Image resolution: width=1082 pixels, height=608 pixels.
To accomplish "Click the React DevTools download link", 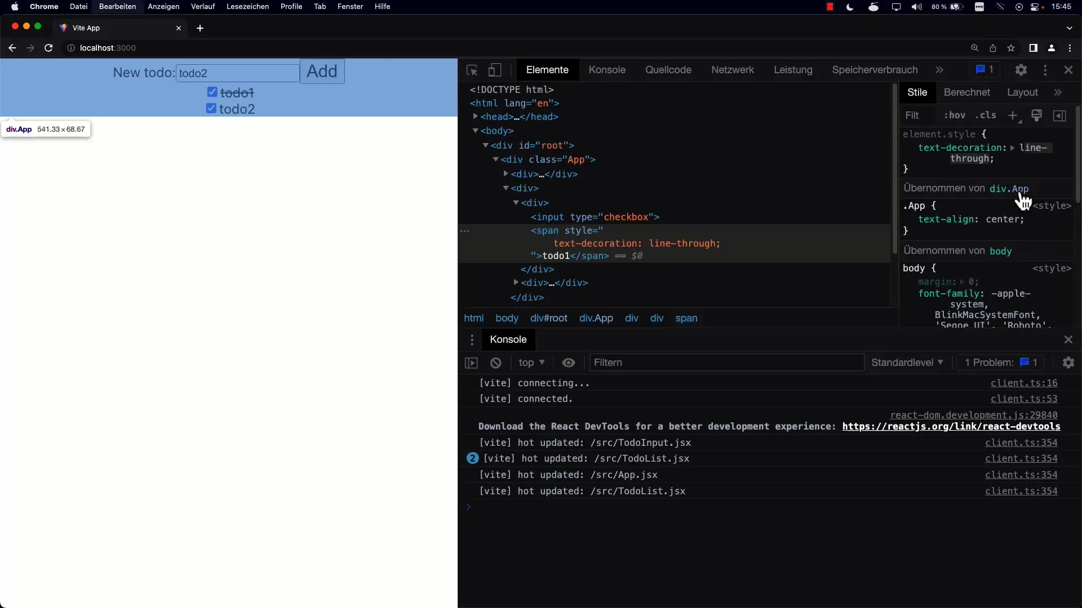I will pyautogui.click(x=951, y=426).
